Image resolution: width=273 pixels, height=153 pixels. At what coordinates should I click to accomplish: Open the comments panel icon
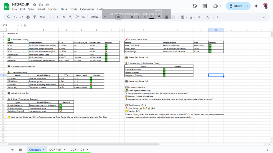point(205,6)
